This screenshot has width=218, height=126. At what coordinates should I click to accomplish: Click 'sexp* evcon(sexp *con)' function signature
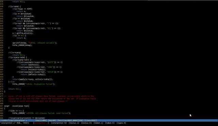(x=17, y=106)
